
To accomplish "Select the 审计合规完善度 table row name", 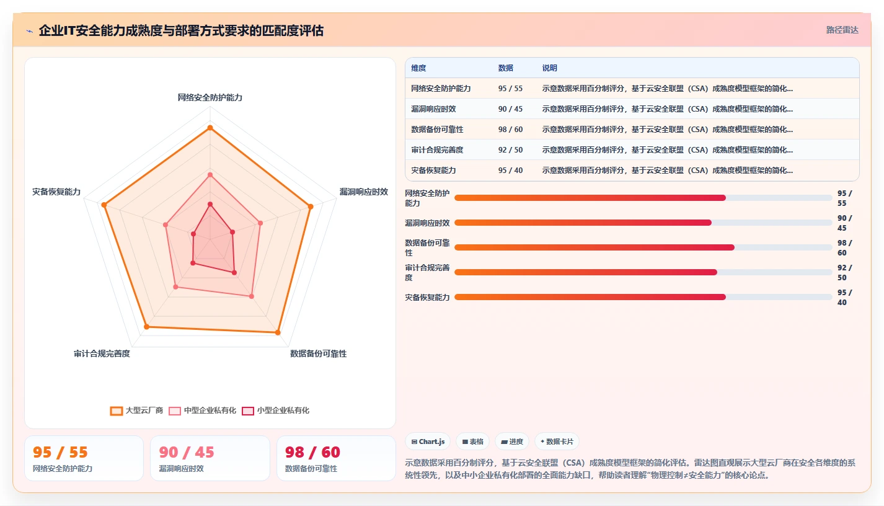I will (437, 150).
